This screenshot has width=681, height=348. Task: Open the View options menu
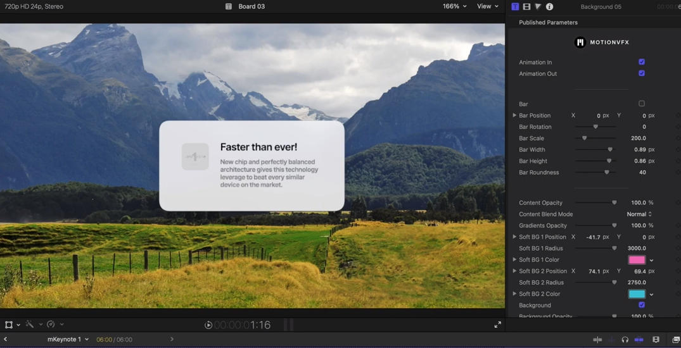pyautogui.click(x=487, y=6)
